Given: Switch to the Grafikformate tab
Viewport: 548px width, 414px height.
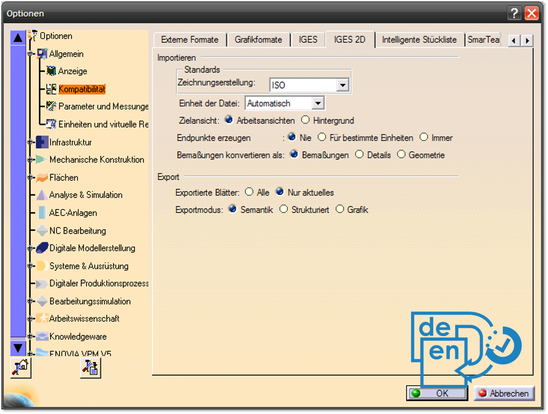Looking at the screenshot, I should click(258, 40).
